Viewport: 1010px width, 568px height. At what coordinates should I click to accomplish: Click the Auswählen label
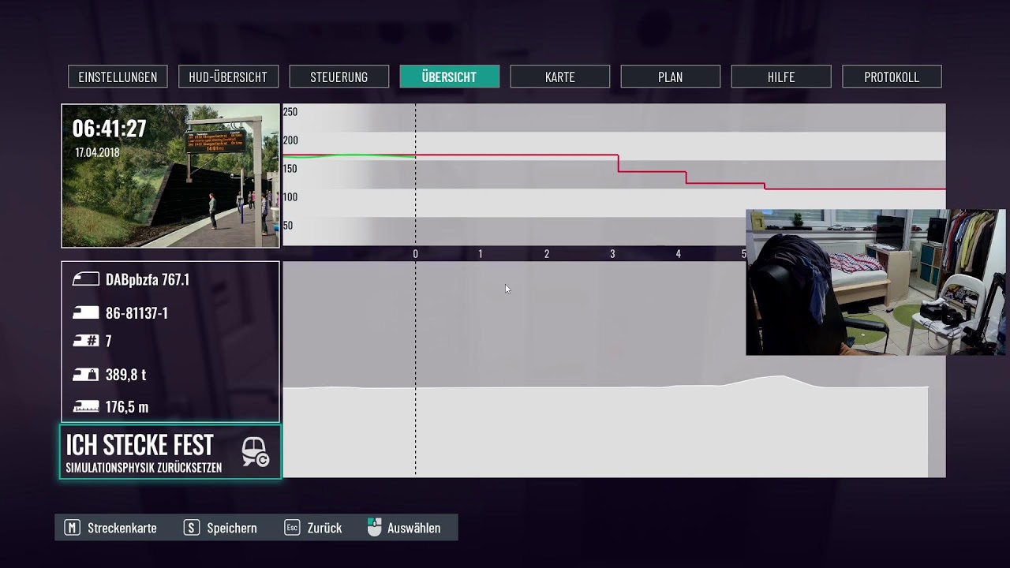tap(414, 528)
